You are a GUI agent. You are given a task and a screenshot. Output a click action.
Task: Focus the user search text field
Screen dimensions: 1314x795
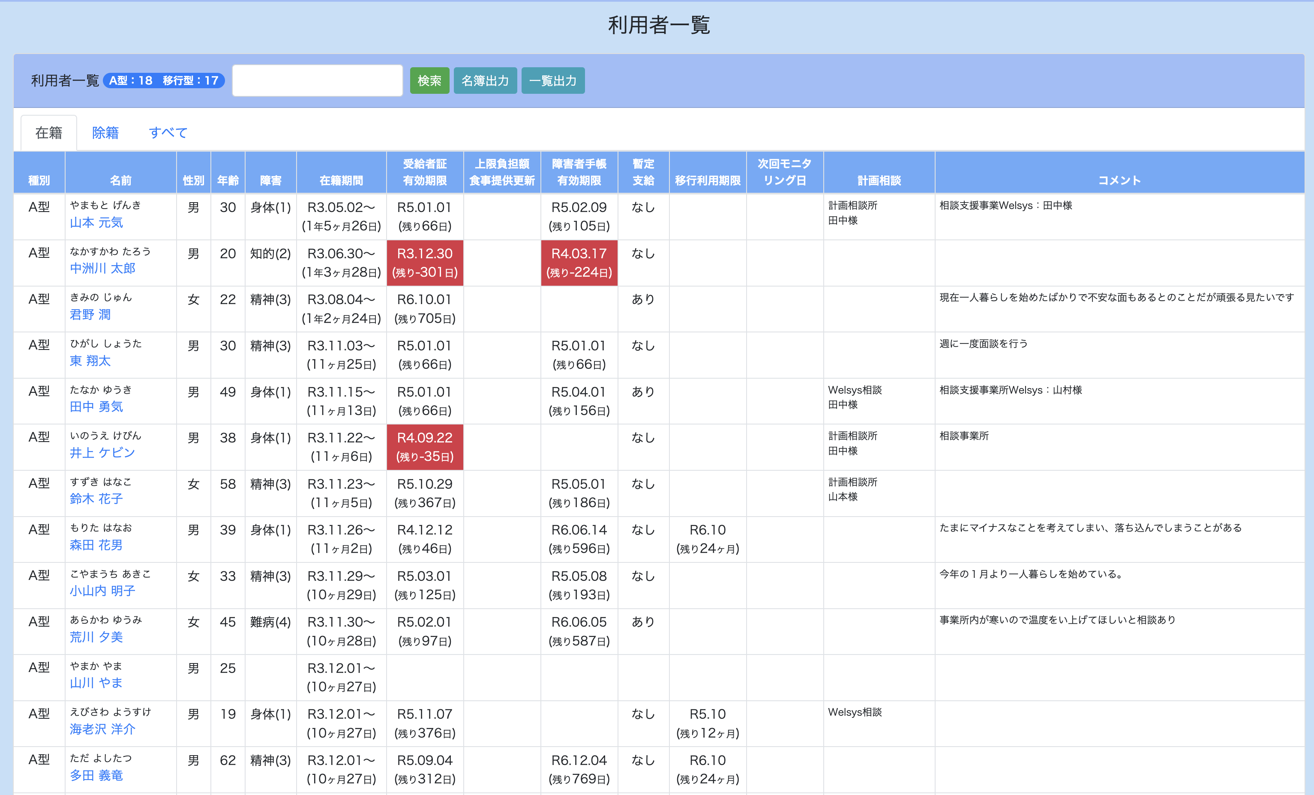click(x=317, y=81)
